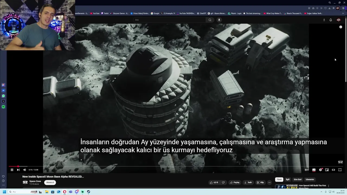Open more actions three-dot menu below video
Image resolution: width=347 pixels, height=195 pixels.
point(269,183)
